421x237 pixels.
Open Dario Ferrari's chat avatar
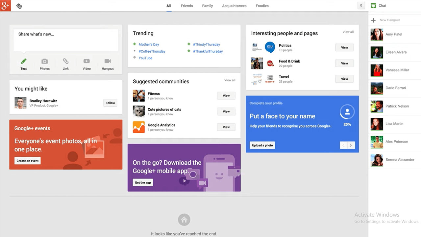click(377, 88)
